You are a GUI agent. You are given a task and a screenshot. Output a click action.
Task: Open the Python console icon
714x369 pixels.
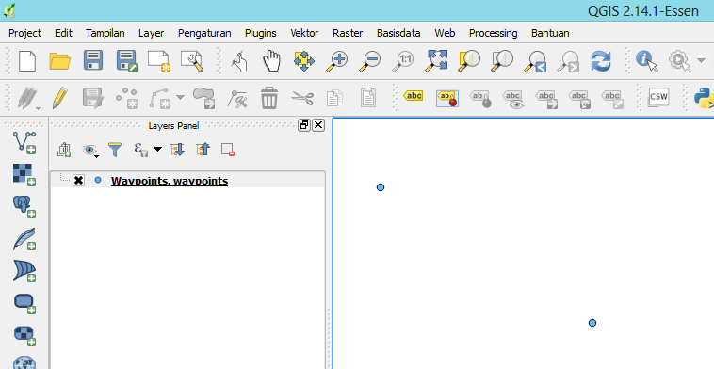pyautogui.click(x=704, y=97)
